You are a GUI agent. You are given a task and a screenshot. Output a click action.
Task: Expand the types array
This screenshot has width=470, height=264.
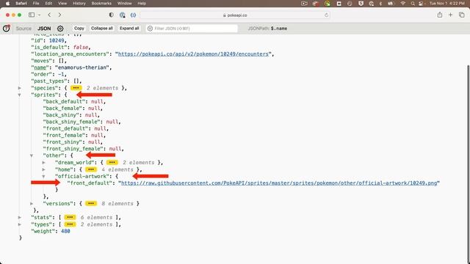(x=20, y=224)
